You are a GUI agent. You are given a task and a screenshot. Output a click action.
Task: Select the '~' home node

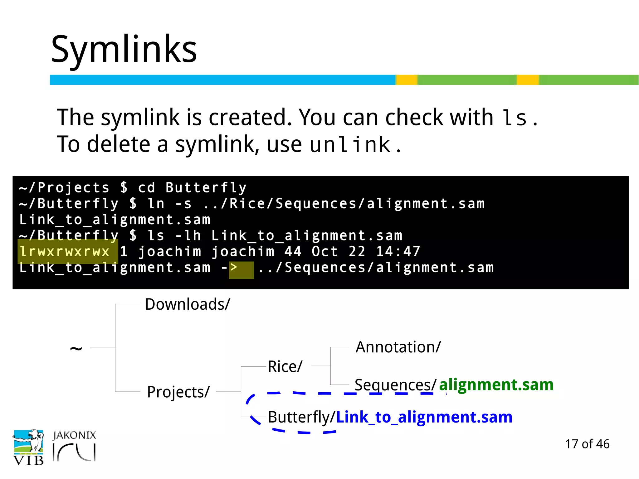point(76,348)
